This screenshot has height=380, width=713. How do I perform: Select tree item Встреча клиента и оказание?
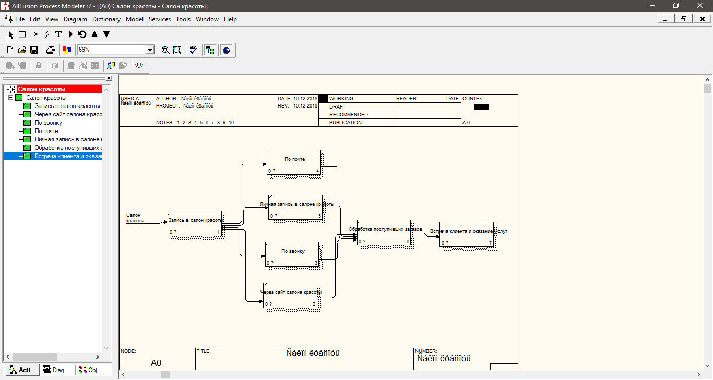point(68,156)
